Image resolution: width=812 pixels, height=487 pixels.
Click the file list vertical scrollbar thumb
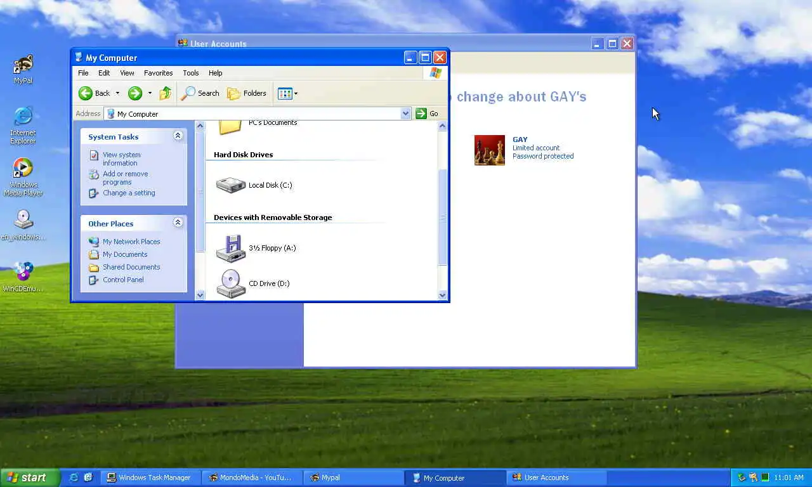coord(443,218)
